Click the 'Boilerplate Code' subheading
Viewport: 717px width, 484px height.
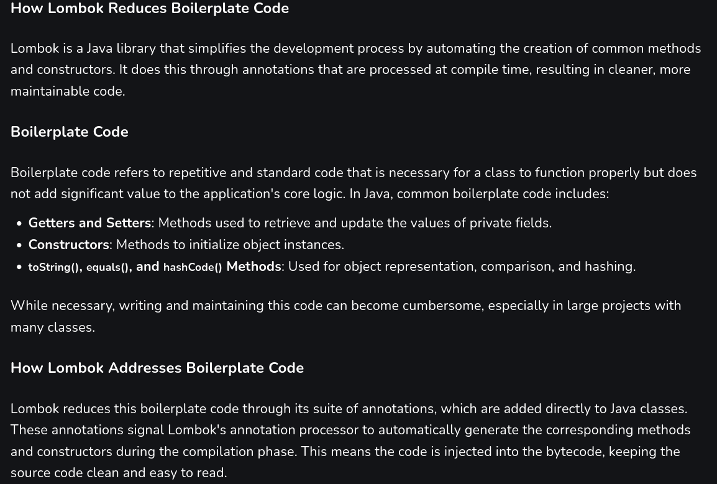70,132
